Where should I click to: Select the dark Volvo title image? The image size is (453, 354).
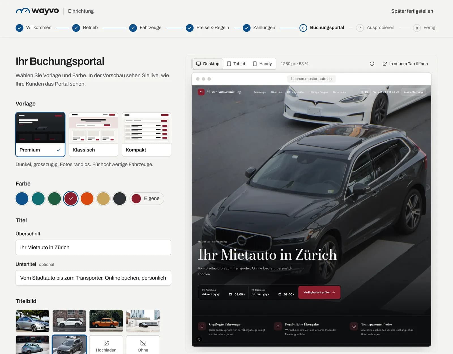[x=69, y=345]
